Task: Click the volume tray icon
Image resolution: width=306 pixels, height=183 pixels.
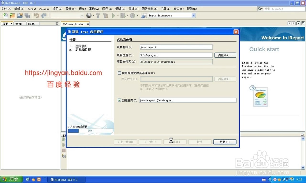Action: (x=288, y=179)
